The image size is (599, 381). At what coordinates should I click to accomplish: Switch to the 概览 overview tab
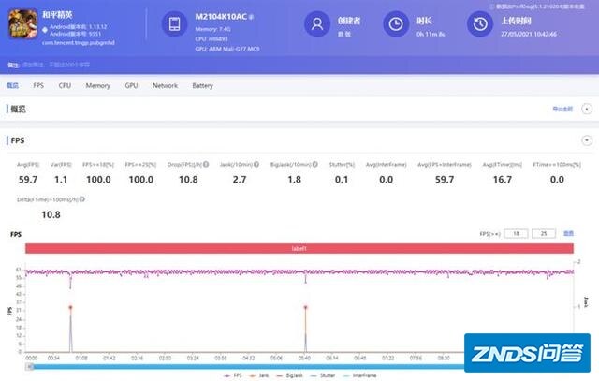pos(12,85)
